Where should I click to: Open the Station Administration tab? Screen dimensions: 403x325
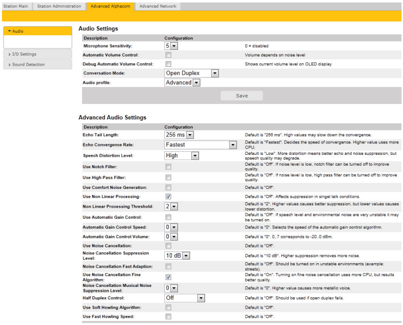point(59,6)
